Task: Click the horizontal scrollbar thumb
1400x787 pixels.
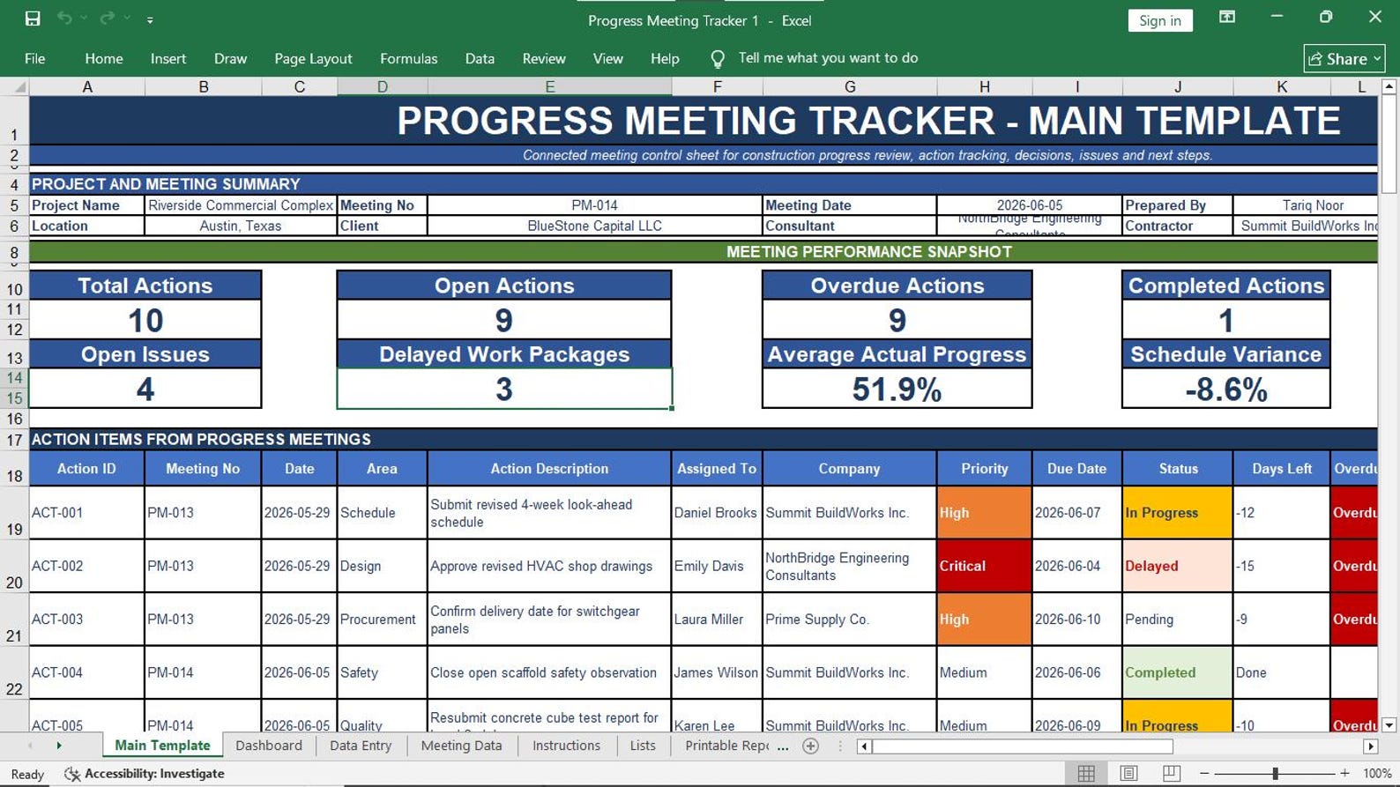Action: pyautogui.click(x=1023, y=746)
